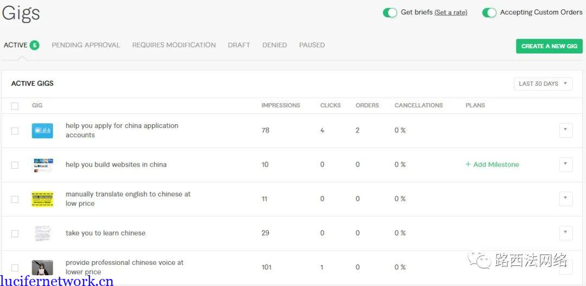Tick checkbox for china application accounts gig
The height and width of the screenshot is (286, 586).
coord(15,131)
